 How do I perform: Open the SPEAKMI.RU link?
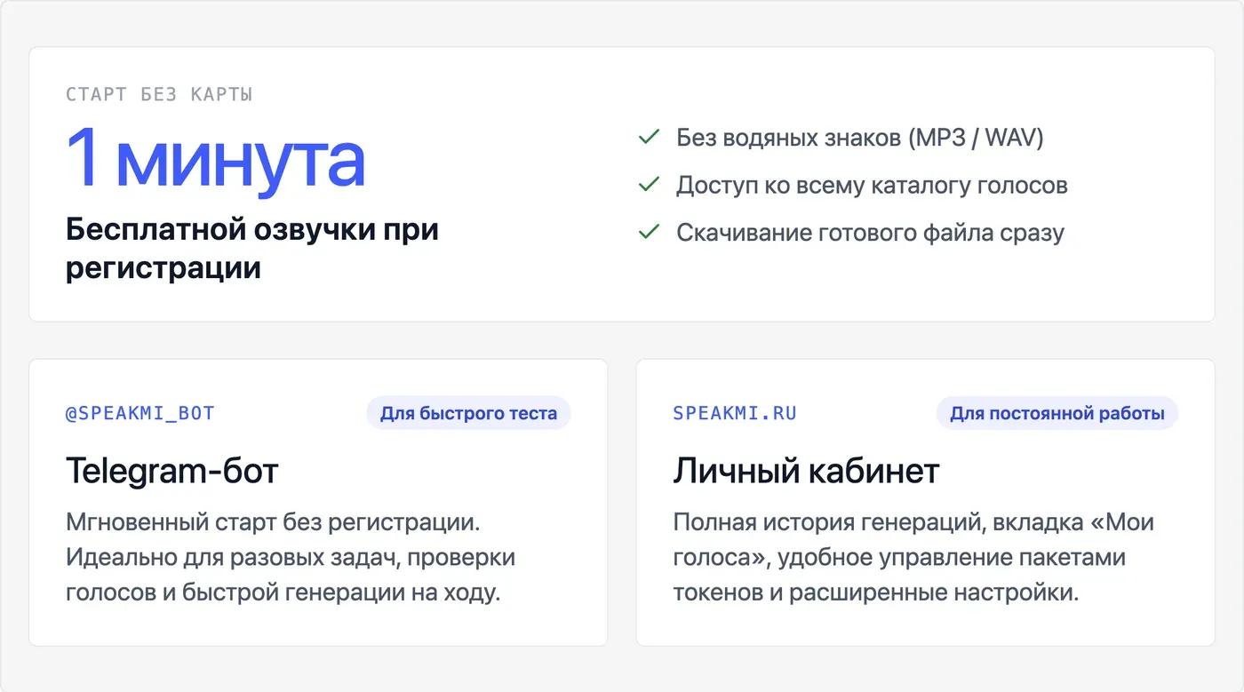click(x=735, y=413)
